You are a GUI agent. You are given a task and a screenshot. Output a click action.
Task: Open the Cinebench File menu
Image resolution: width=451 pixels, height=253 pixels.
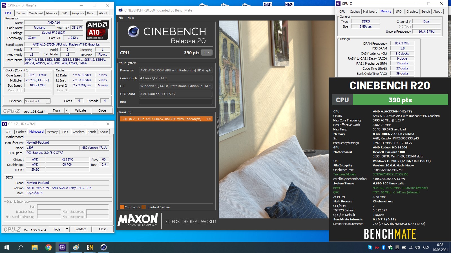[121, 18]
